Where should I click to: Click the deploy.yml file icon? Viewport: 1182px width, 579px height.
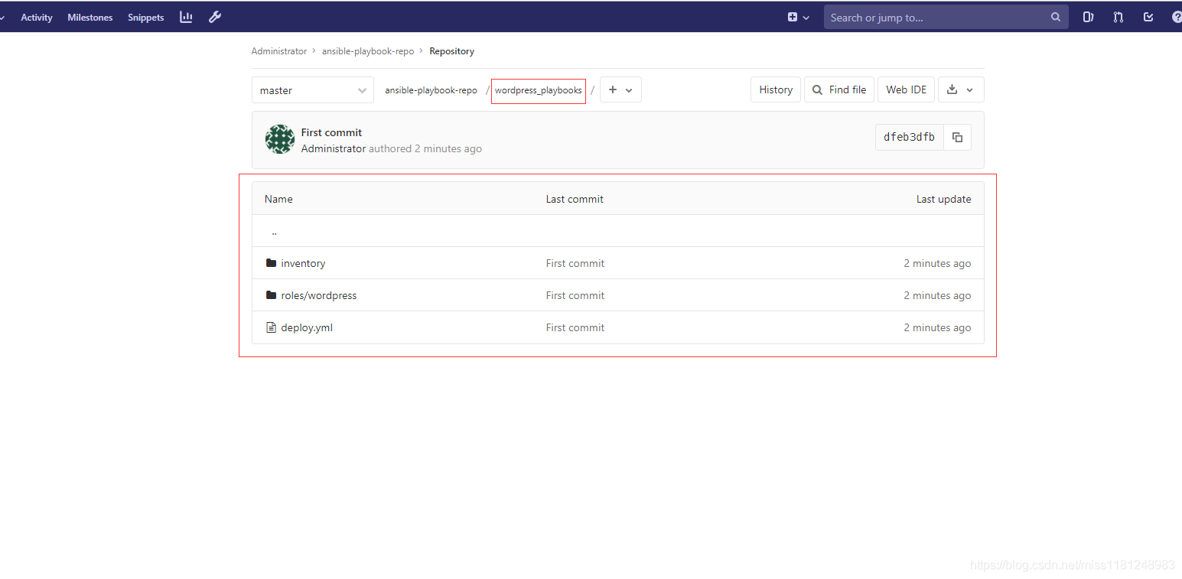click(271, 327)
